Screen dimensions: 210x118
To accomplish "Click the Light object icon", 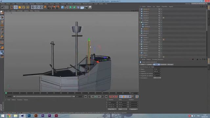I will (x=90, y=7).
